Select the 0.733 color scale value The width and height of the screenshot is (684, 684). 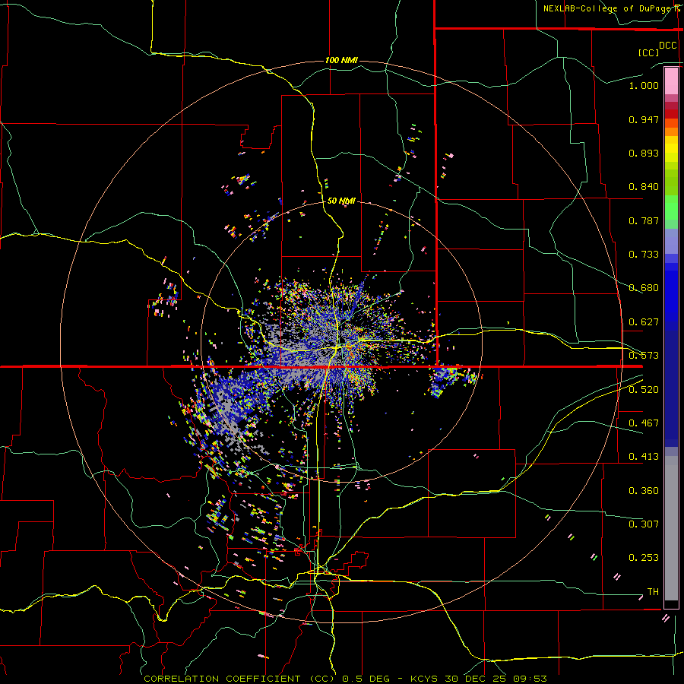click(x=644, y=255)
